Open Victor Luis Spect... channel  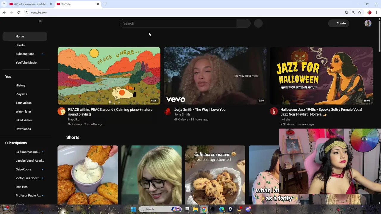pos(25,178)
